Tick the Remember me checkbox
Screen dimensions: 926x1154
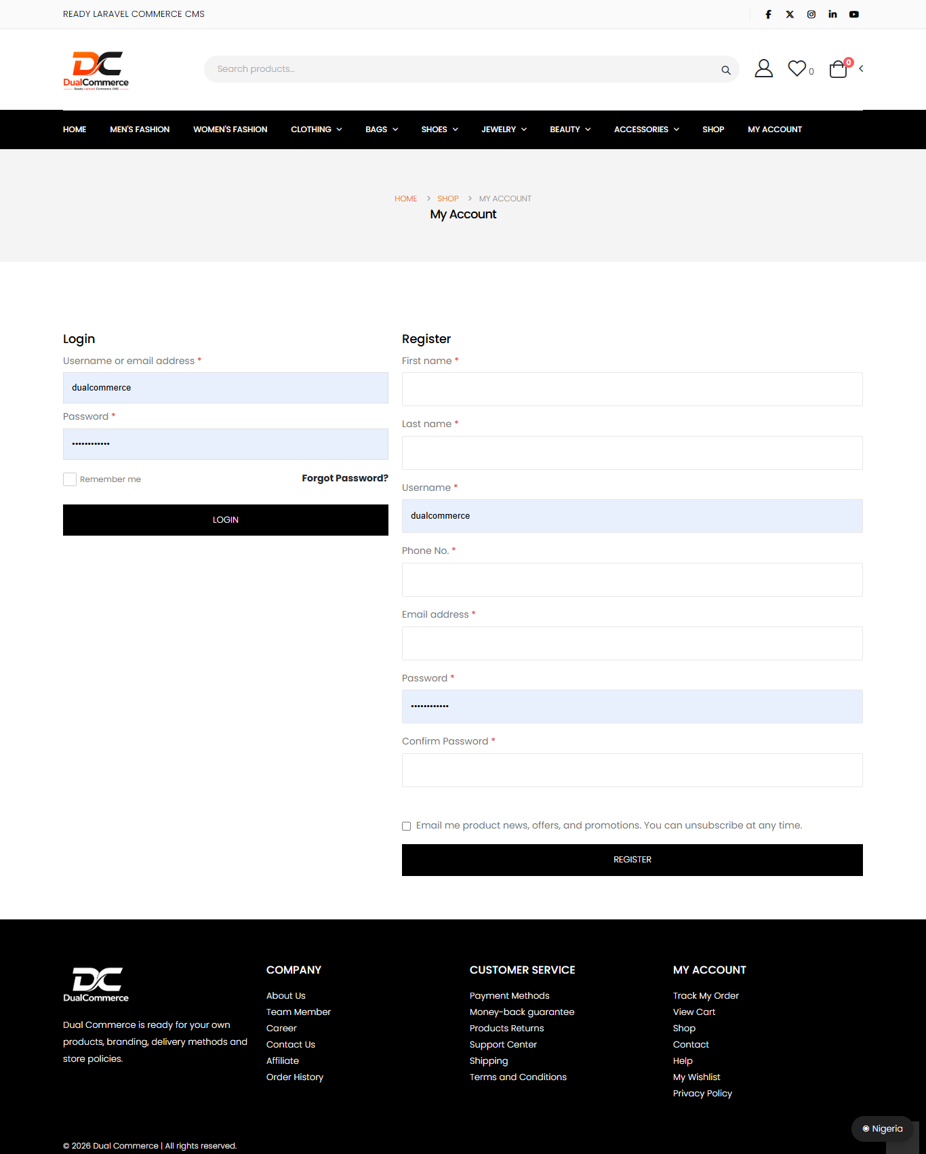point(70,479)
